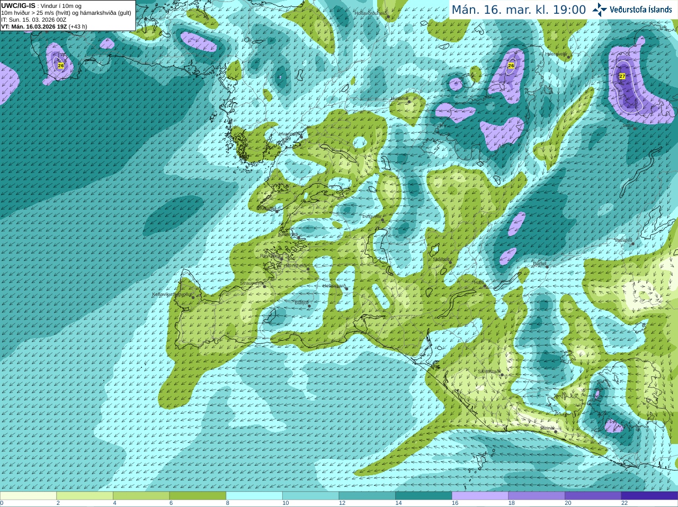Click the Bláfjöll station label
The image size is (678, 507).
coord(301,303)
